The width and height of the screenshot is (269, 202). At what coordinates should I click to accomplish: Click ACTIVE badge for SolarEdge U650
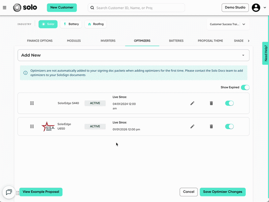click(95, 126)
